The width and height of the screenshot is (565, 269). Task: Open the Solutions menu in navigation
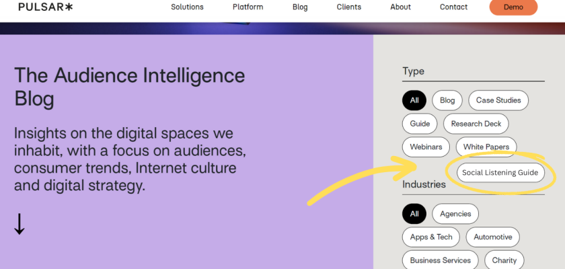[187, 7]
